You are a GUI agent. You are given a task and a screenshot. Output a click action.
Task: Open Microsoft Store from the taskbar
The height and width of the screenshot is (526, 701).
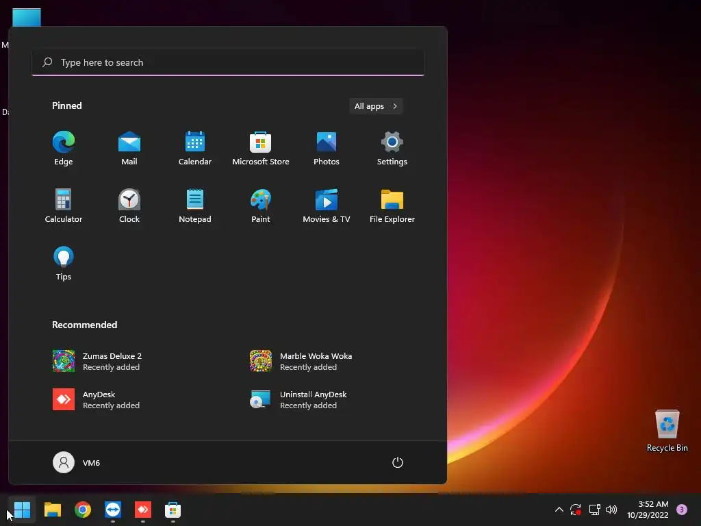pyautogui.click(x=173, y=510)
